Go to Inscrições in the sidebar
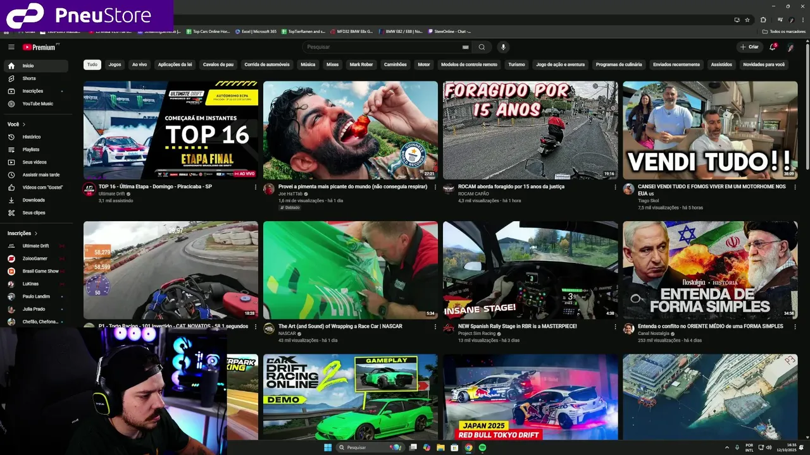This screenshot has height=455, width=810. tap(36, 91)
